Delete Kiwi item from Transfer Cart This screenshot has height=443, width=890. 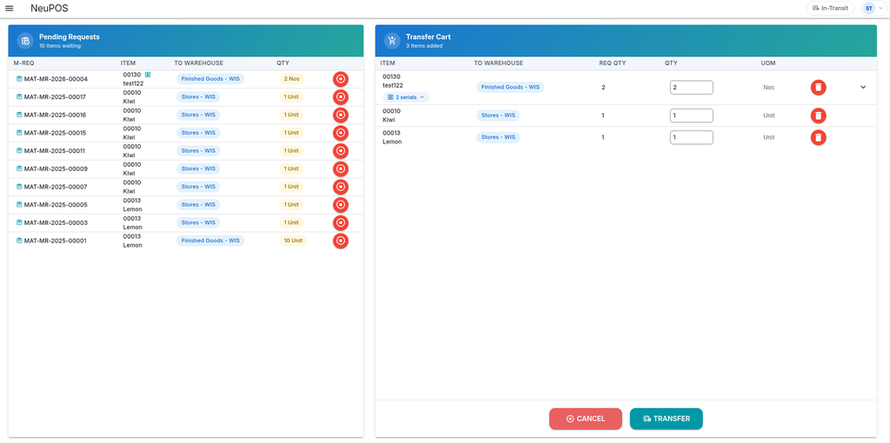click(818, 116)
